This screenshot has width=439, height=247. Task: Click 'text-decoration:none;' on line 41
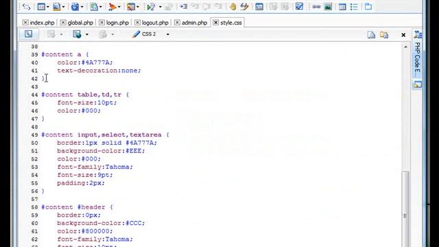(x=99, y=71)
